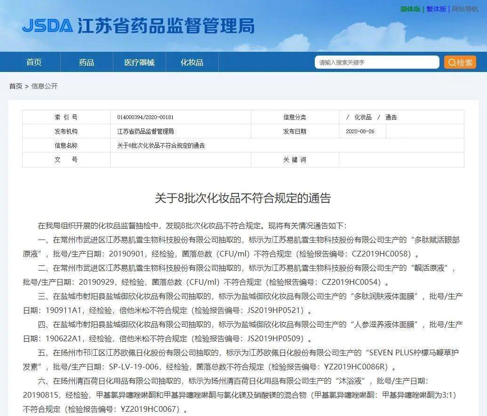Click the intro sentence 在我局组织开展的化妆品监督抽检中
Image resolution: width=487 pixels, height=416 pixels.
click(x=98, y=225)
